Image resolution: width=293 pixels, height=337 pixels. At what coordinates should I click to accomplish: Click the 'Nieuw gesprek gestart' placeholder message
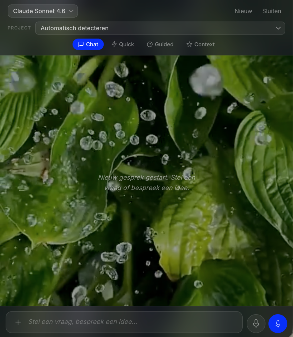tap(147, 183)
